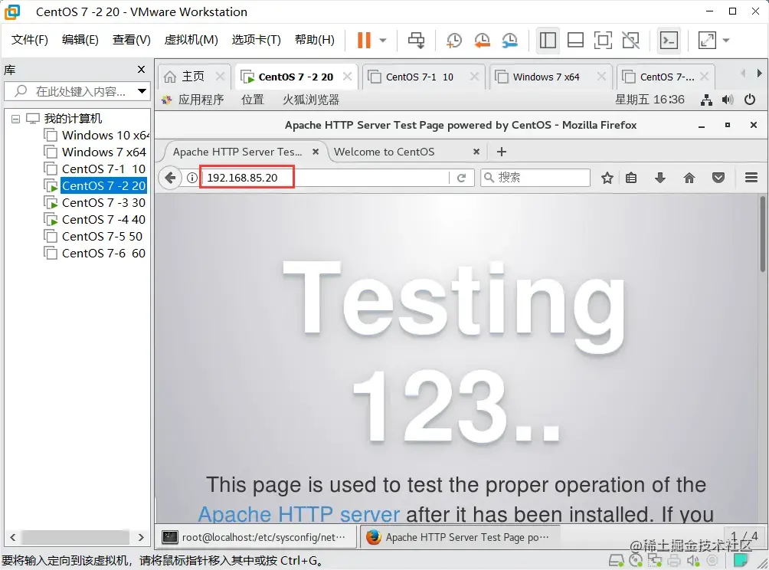The image size is (769, 570).
Task: Switch to Unity mode
Action: (630, 41)
